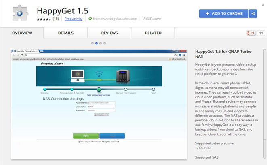Click the Finish step marker
The width and height of the screenshot is (267, 165).
[x=153, y=89]
